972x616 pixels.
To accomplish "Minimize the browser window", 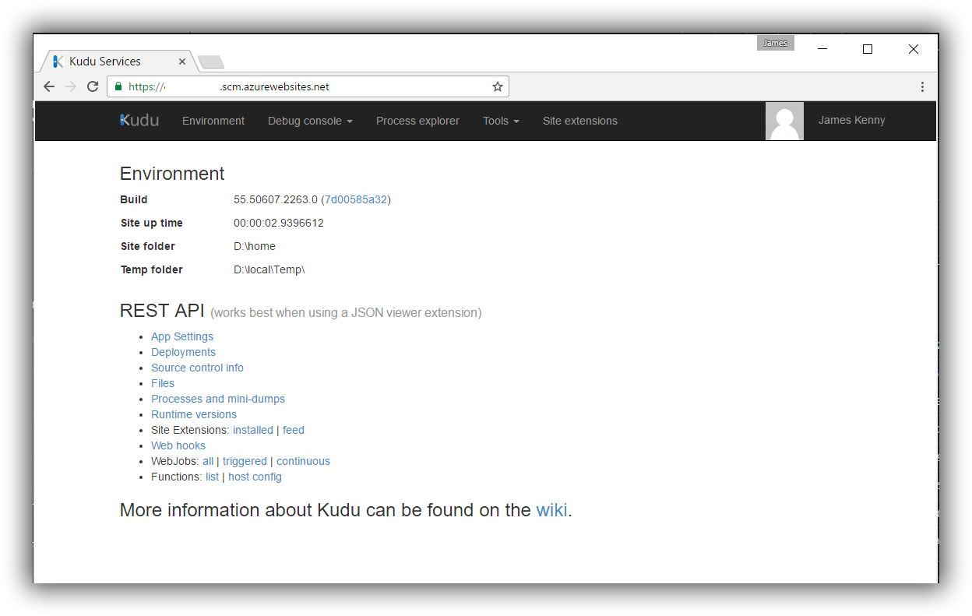I will tap(822, 49).
